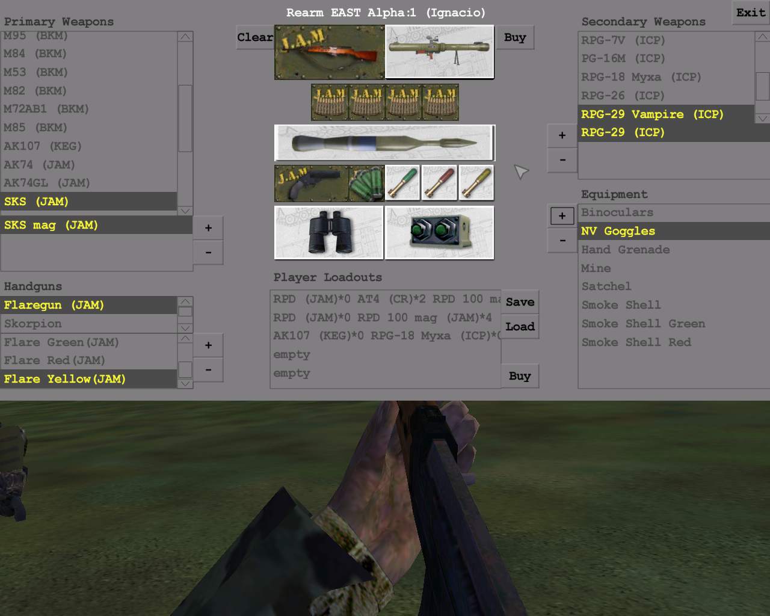This screenshot has width=770, height=616.
Task: Select the green flare cartridge slot
Action: [402, 183]
